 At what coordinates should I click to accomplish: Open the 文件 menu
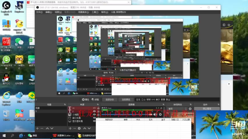pyautogui.click(x=39, y=12)
